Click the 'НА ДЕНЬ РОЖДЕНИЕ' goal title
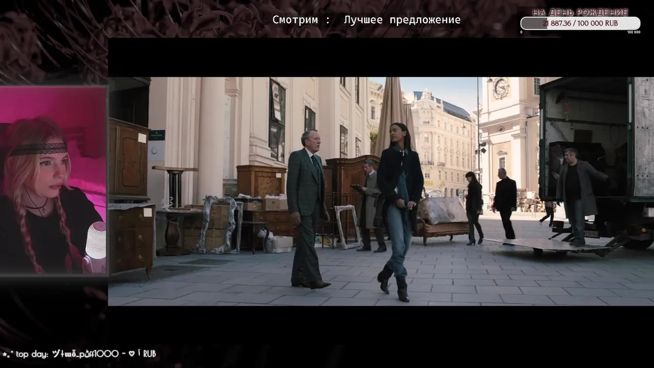Viewport: 654px width, 368px height. 580,12
